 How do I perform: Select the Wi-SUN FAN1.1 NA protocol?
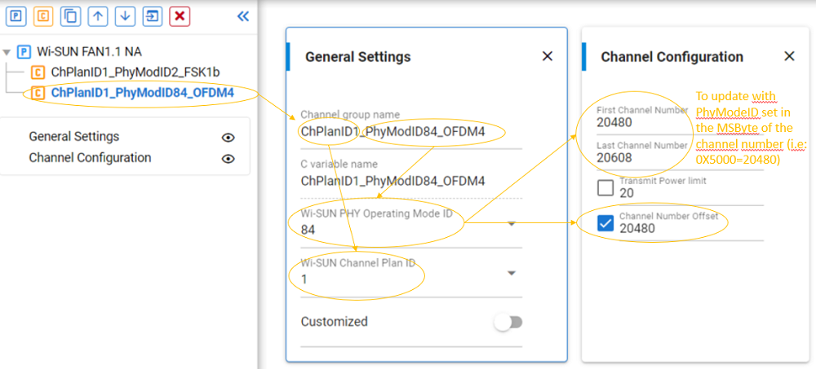pos(89,52)
